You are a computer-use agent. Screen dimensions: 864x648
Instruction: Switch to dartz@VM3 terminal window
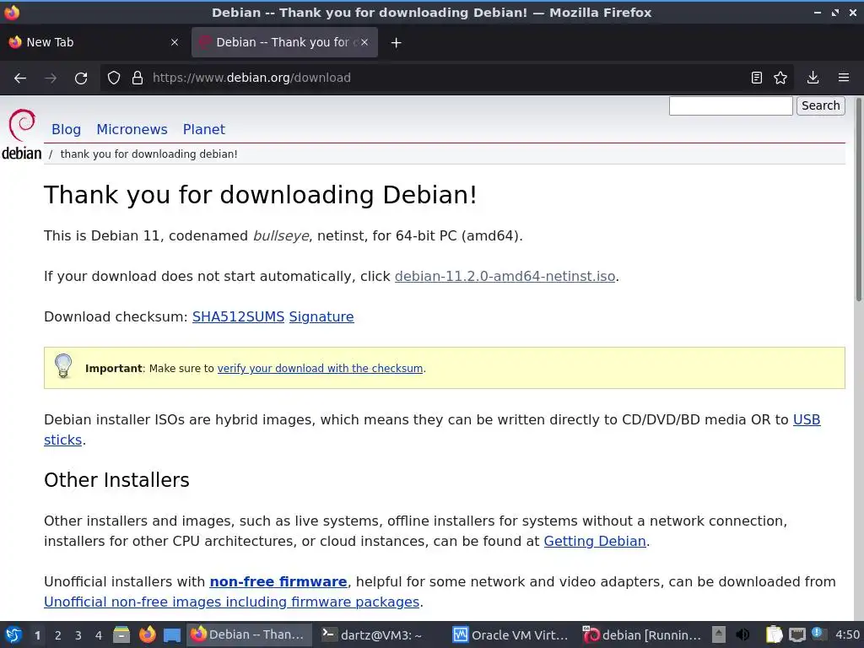coord(381,634)
